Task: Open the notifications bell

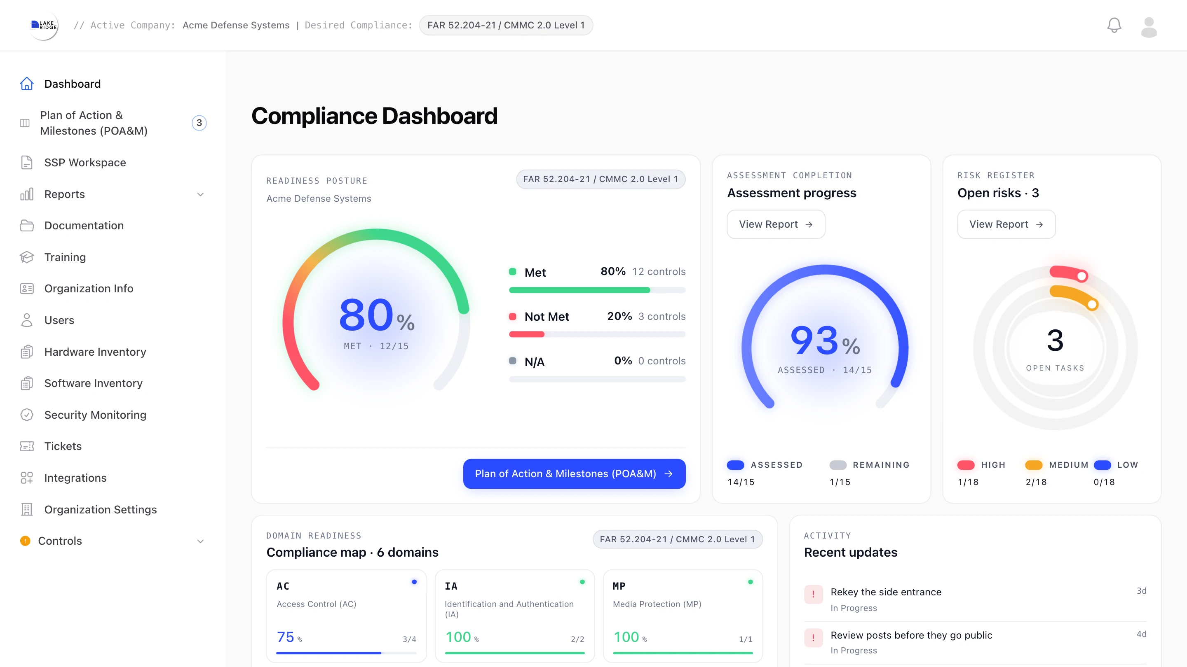Action: pos(1114,25)
